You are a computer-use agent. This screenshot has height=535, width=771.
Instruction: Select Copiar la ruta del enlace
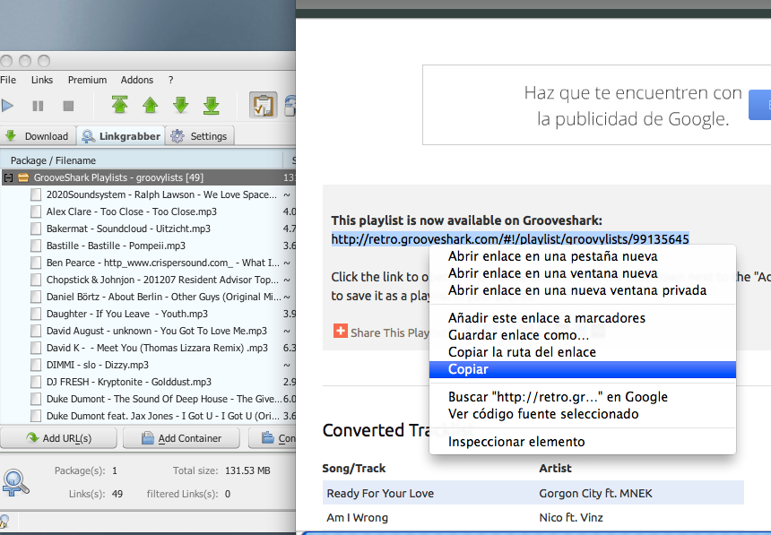522,352
